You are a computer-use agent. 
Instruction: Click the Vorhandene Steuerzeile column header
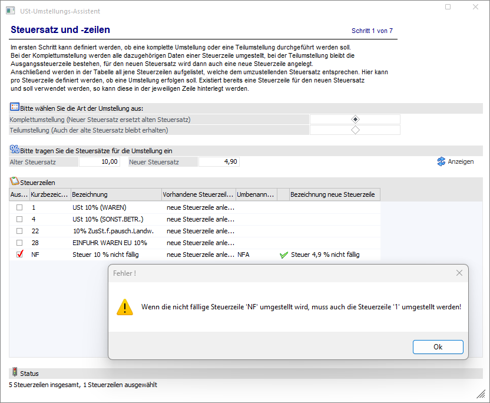[198, 194]
